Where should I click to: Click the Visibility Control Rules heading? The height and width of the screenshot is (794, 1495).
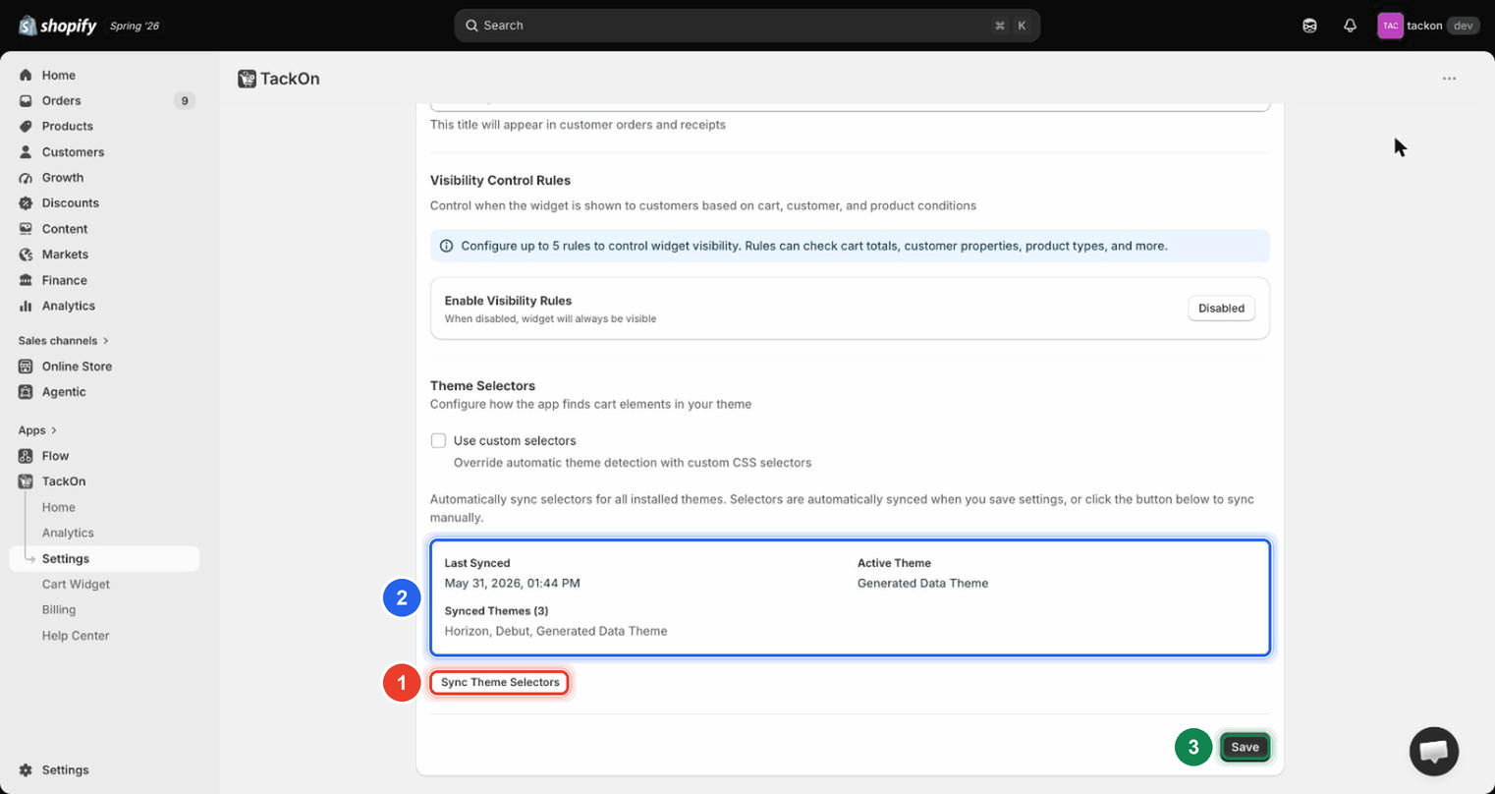point(500,180)
